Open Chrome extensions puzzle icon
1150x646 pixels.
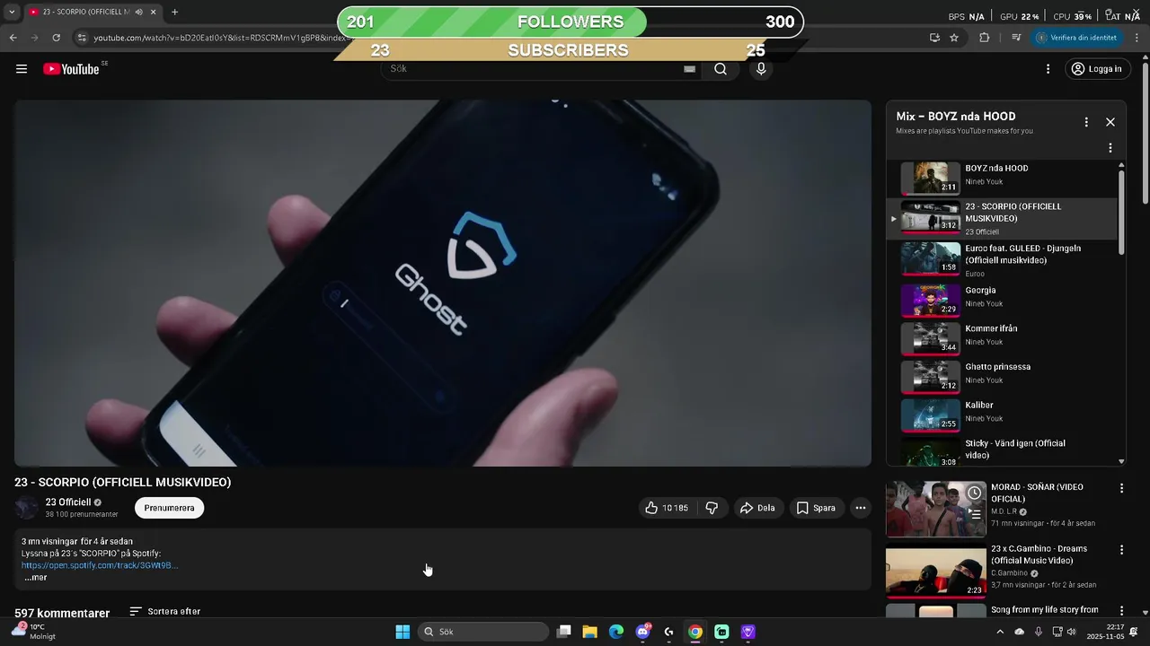(x=984, y=38)
